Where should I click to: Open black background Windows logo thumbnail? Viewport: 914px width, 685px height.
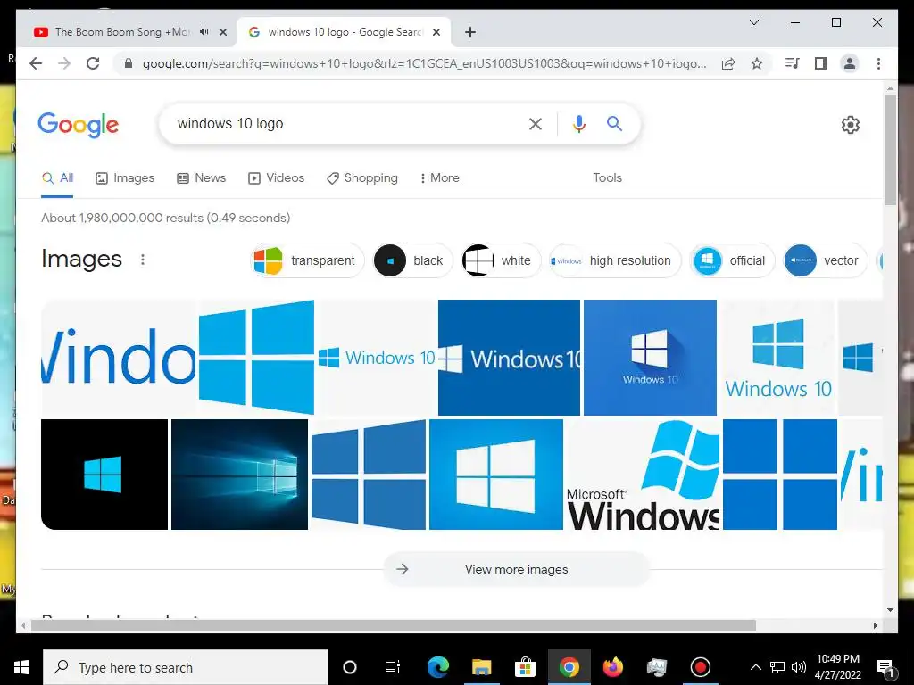104,475
